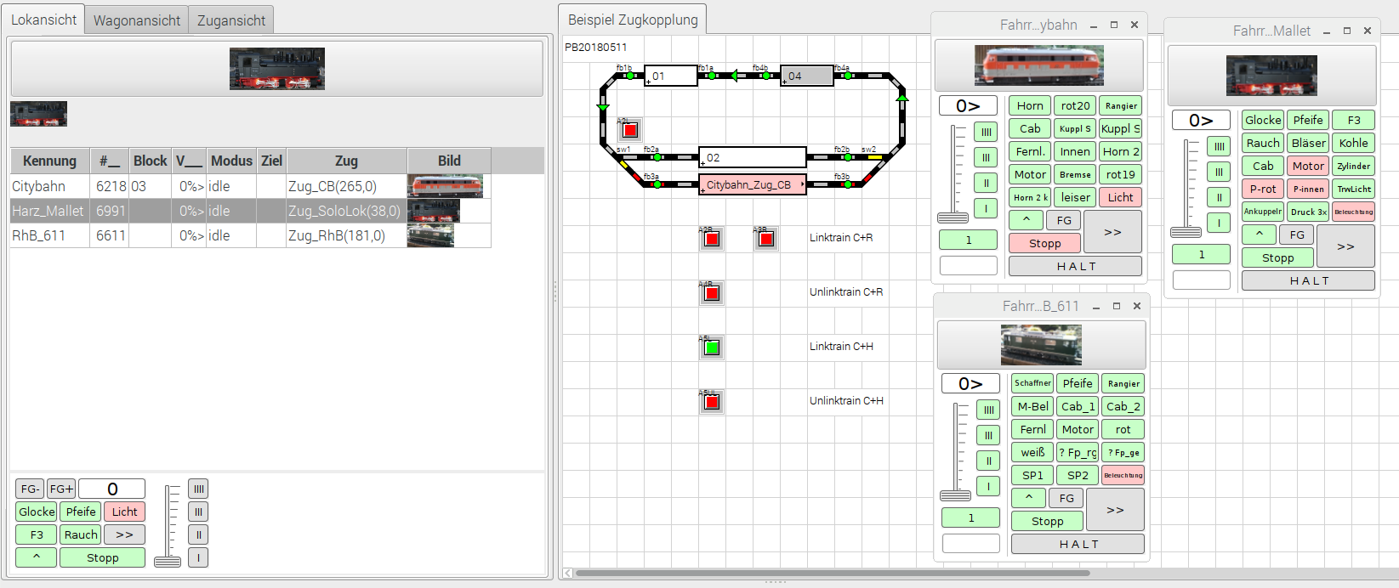1399x588 pixels.
Task: Expand function group with >> in lower-left panel
Action: [x=124, y=534]
